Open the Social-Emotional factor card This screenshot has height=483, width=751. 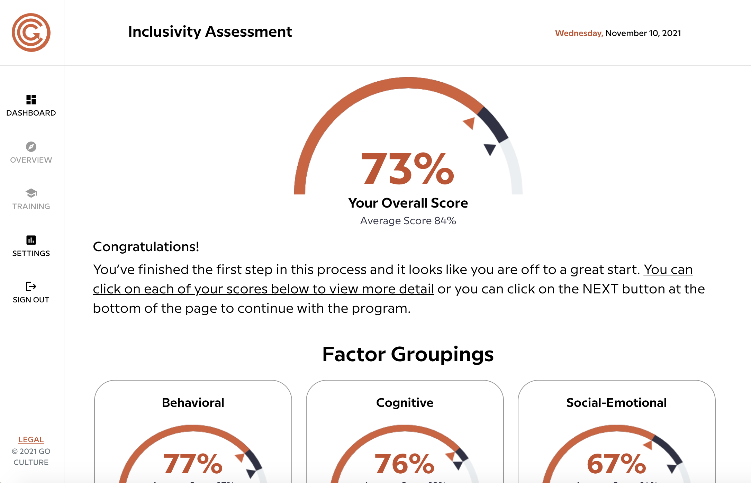click(x=617, y=431)
